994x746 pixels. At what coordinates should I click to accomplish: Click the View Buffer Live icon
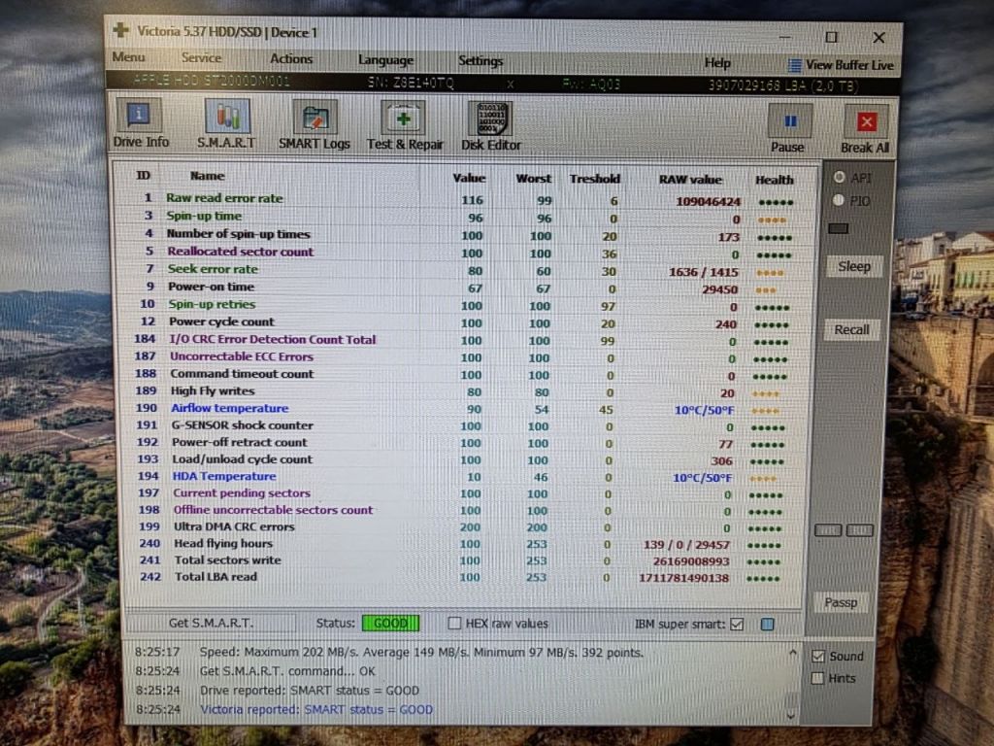click(x=794, y=65)
